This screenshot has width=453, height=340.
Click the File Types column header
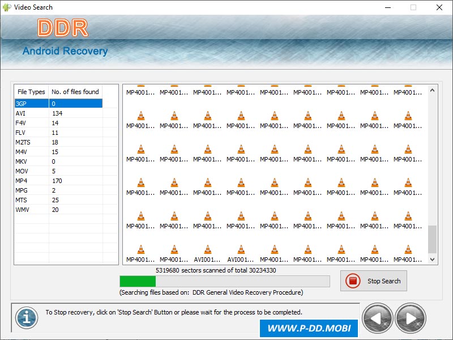[31, 91]
